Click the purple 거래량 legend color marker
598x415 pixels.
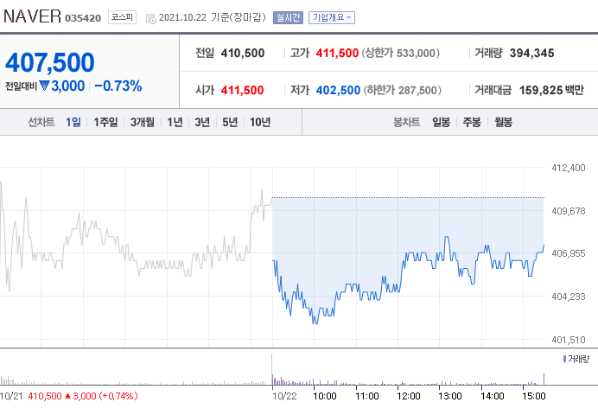564,359
